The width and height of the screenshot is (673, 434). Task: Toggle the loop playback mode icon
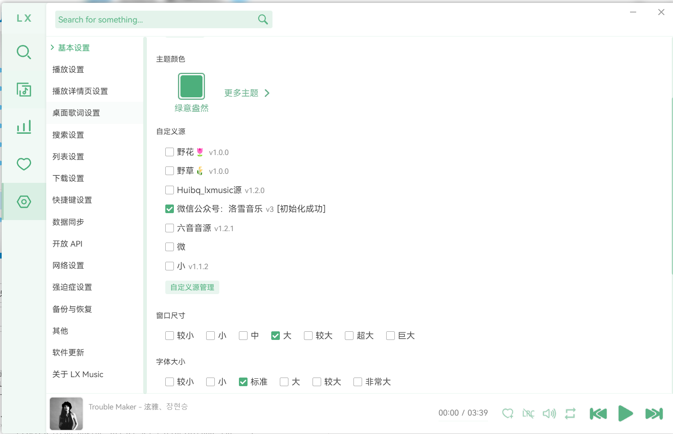coord(570,414)
